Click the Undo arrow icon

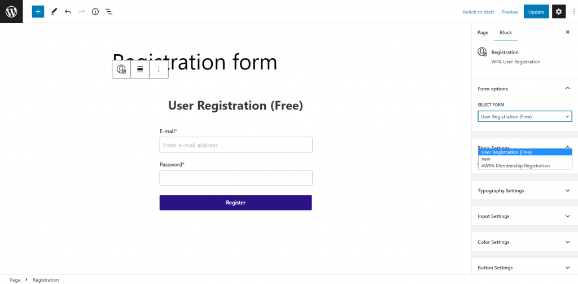point(68,11)
